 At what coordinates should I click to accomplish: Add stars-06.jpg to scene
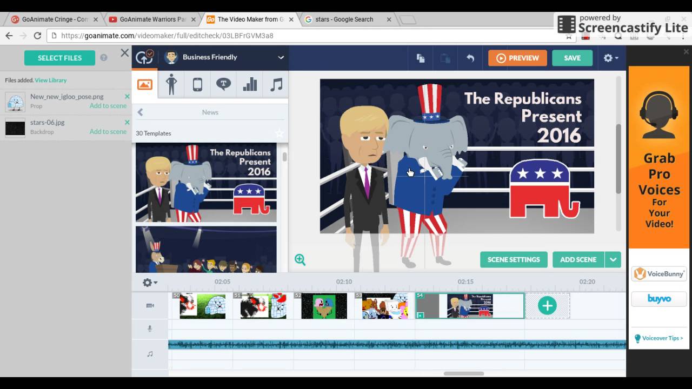[x=108, y=132]
